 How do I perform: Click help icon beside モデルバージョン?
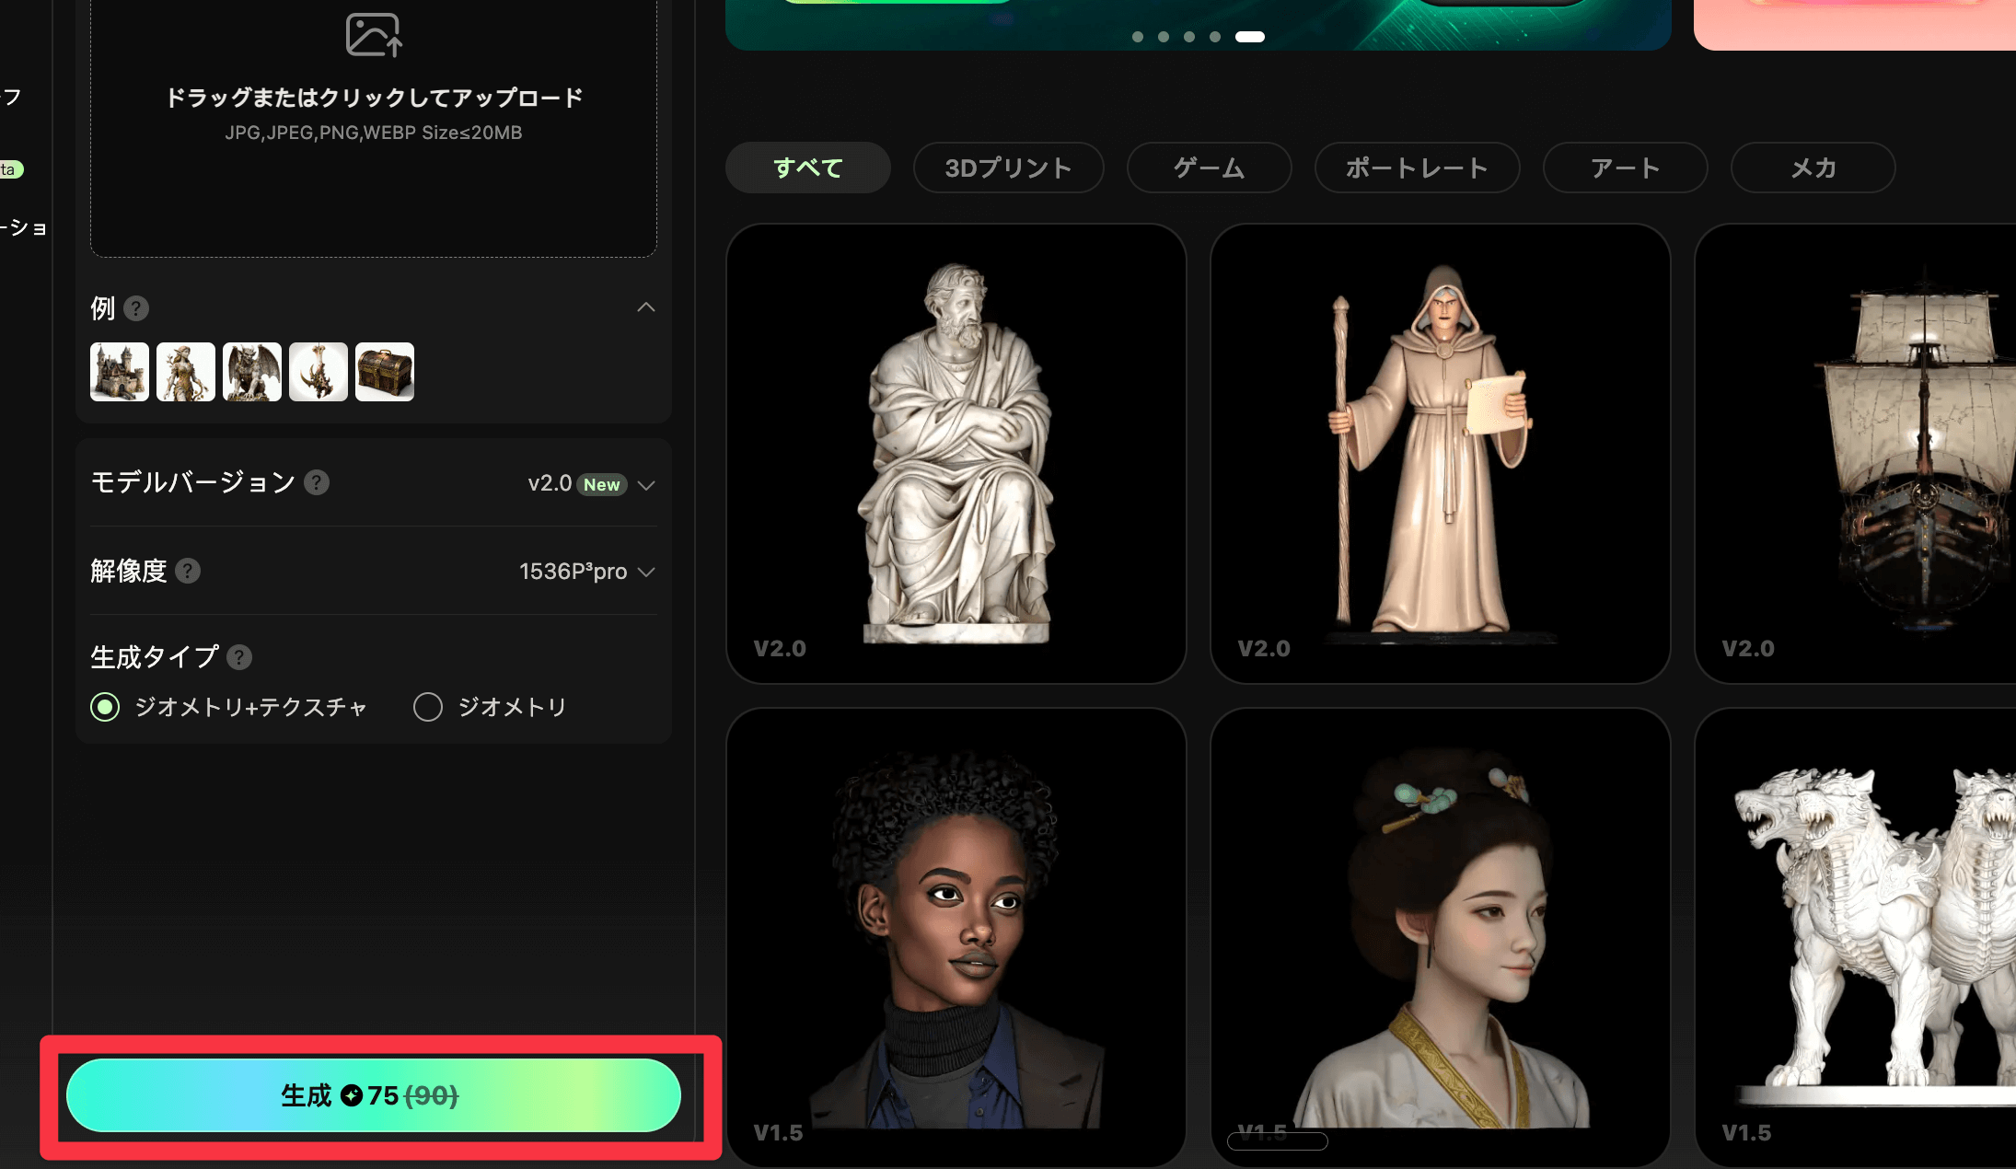[x=317, y=482]
